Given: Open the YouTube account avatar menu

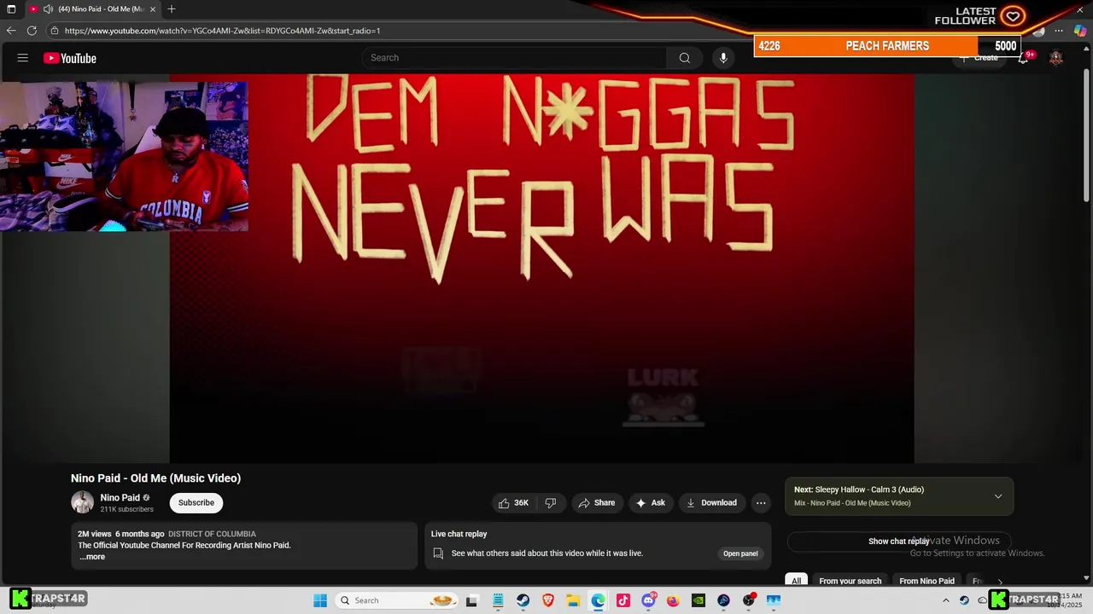Looking at the screenshot, I should coord(1056,58).
